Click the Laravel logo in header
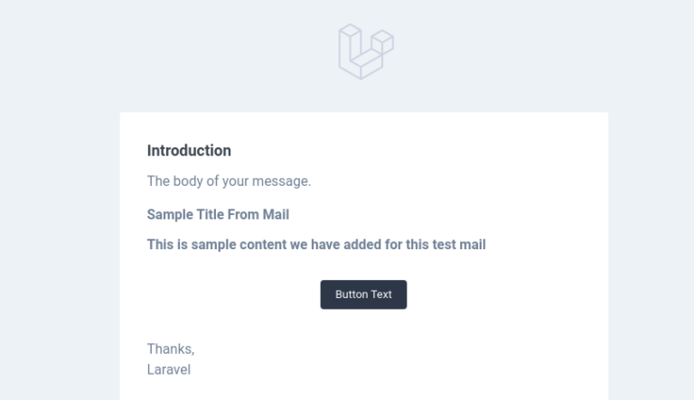This screenshot has height=400, width=694. tap(366, 51)
